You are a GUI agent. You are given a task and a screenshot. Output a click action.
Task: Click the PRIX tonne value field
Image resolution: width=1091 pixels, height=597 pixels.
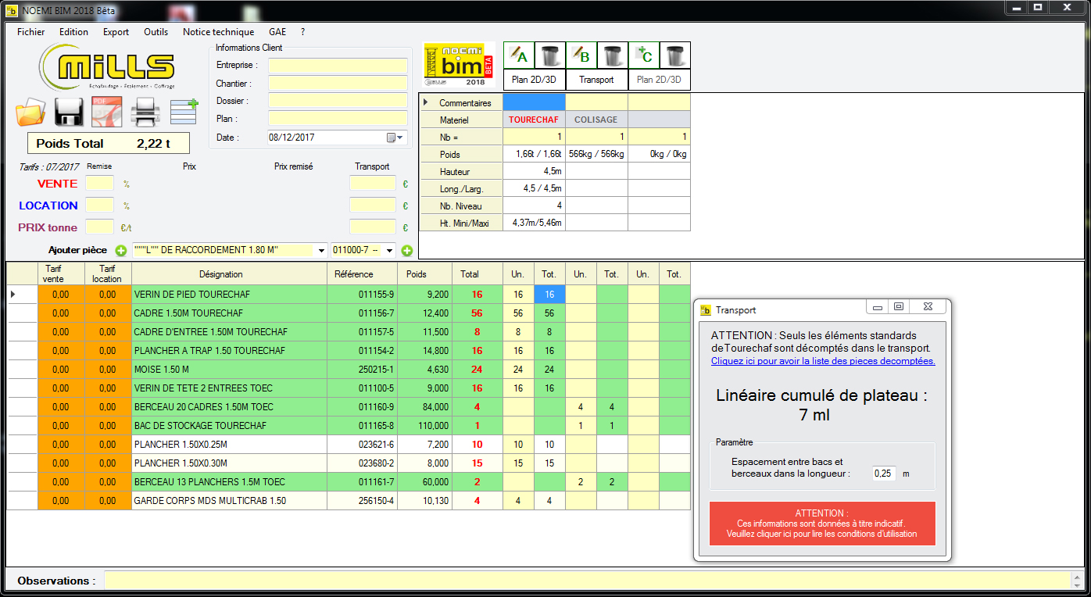pyautogui.click(x=99, y=227)
